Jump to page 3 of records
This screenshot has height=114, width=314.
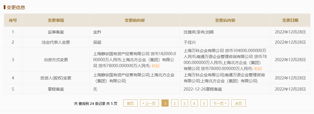tap(184, 103)
